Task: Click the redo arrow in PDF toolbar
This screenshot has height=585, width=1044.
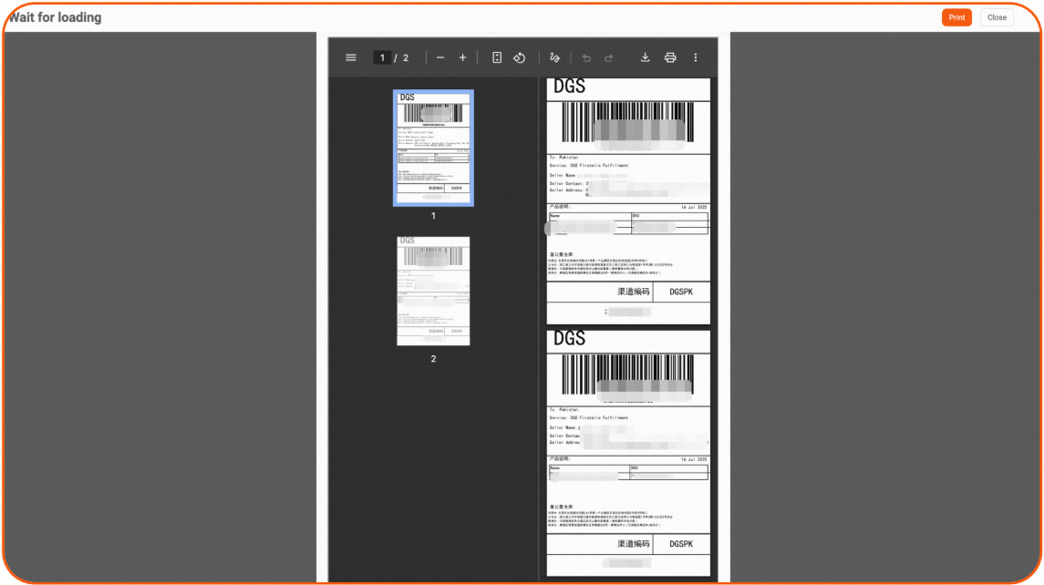Action: (608, 57)
